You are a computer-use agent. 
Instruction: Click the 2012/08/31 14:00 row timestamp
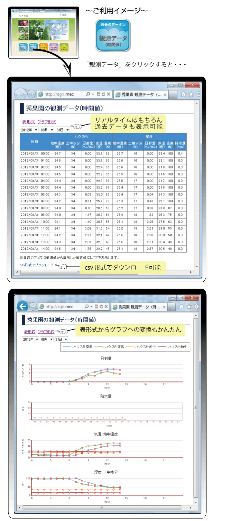[x=35, y=248]
